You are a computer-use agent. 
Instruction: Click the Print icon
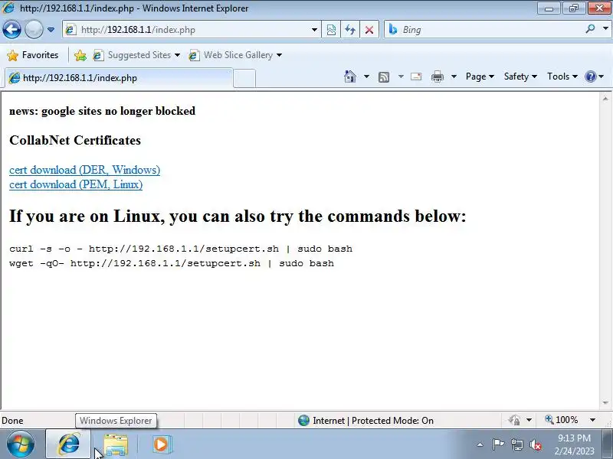(438, 76)
